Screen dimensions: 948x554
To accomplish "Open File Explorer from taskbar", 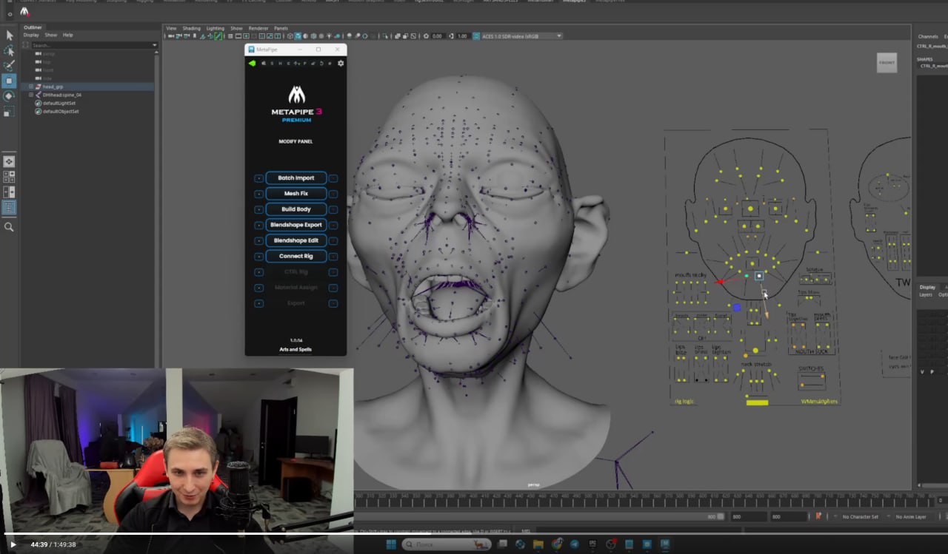I will coord(538,544).
